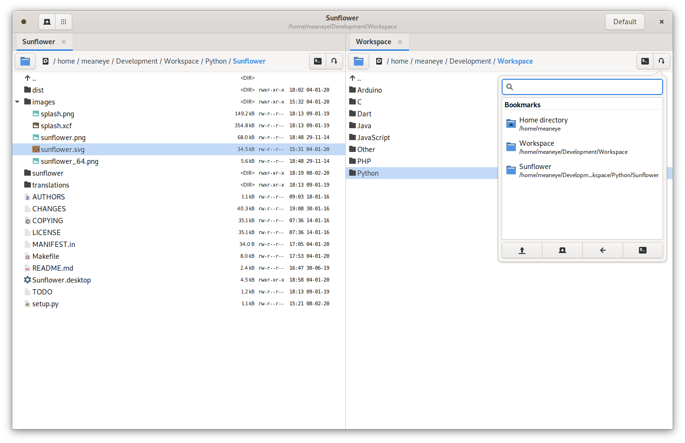The image size is (685, 443).
Task: Click right pane terminal button
Action: (x=645, y=61)
